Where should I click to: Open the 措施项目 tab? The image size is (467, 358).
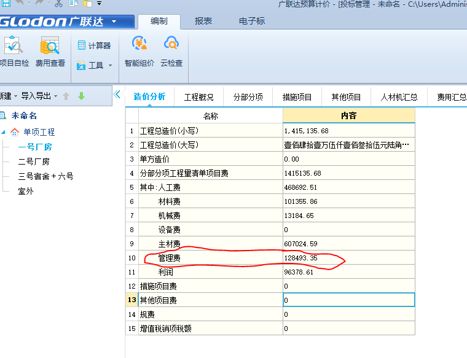click(297, 97)
